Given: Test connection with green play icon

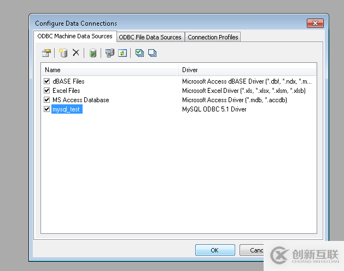Looking at the screenshot, I should (x=93, y=53).
